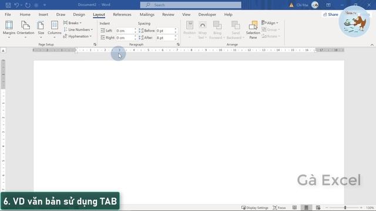This screenshot has height=211, width=376.
Task: Switch to Web Layout view
Action: click(x=318, y=207)
